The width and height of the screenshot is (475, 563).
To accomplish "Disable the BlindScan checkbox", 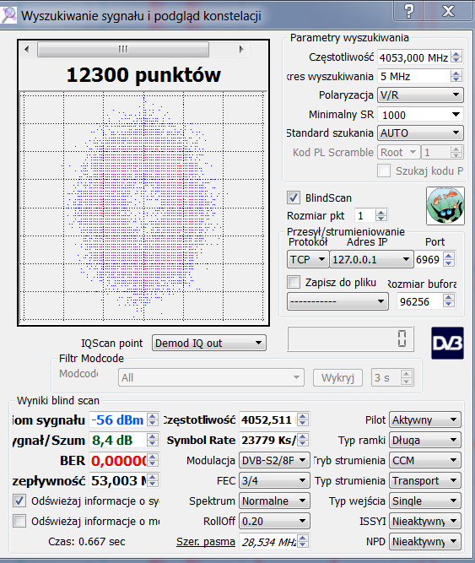I will click(x=294, y=198).
